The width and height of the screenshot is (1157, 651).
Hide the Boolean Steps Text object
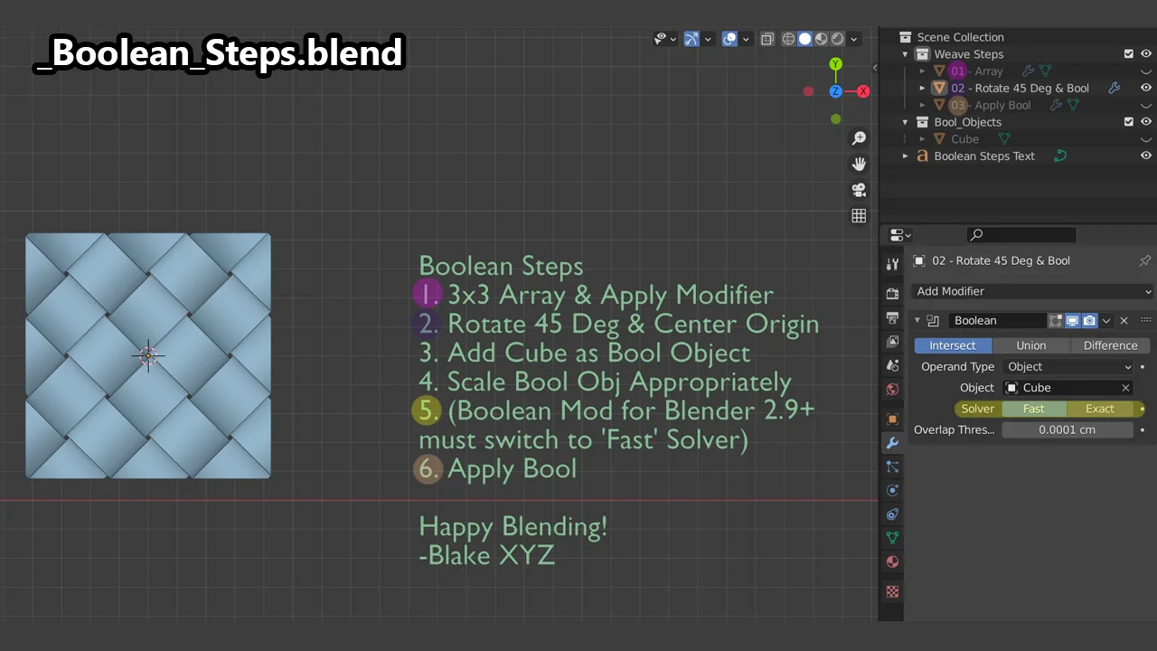click(x=1146, y=156)
